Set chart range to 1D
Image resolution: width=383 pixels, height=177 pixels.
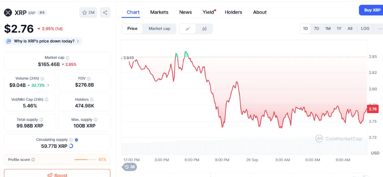305,28
